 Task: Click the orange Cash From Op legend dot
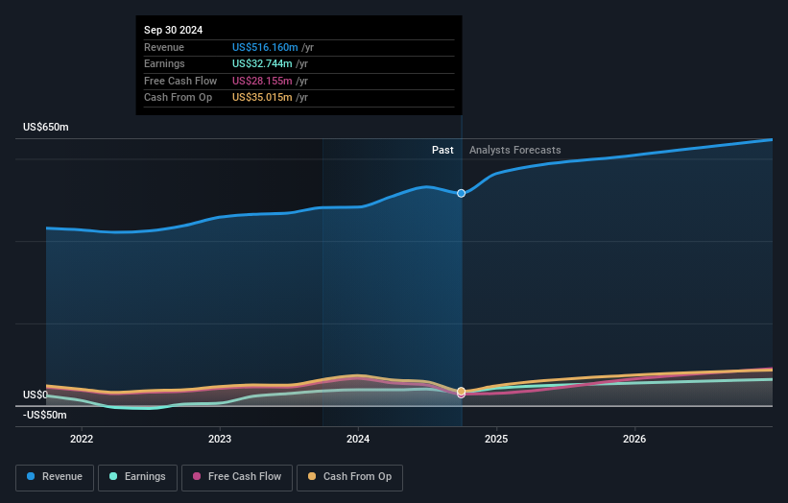point(312,476)
